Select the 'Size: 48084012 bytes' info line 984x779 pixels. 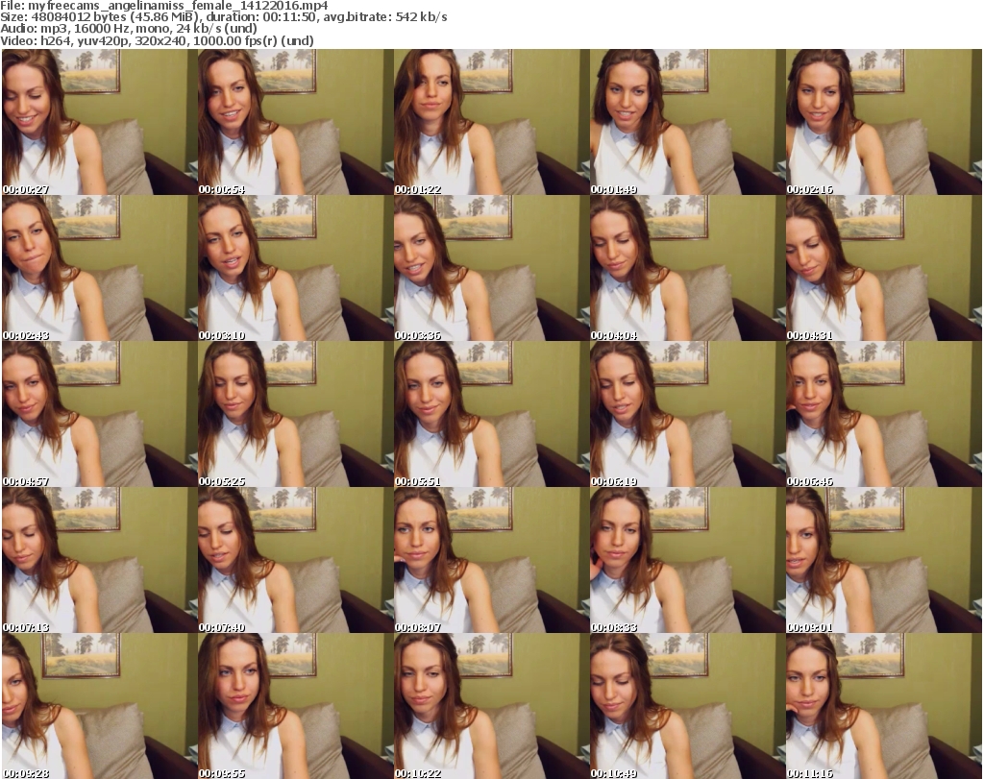click(x=223, y=17)
